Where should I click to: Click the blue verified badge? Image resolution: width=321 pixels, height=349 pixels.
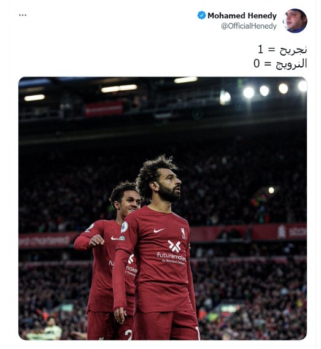coord(201,15)
